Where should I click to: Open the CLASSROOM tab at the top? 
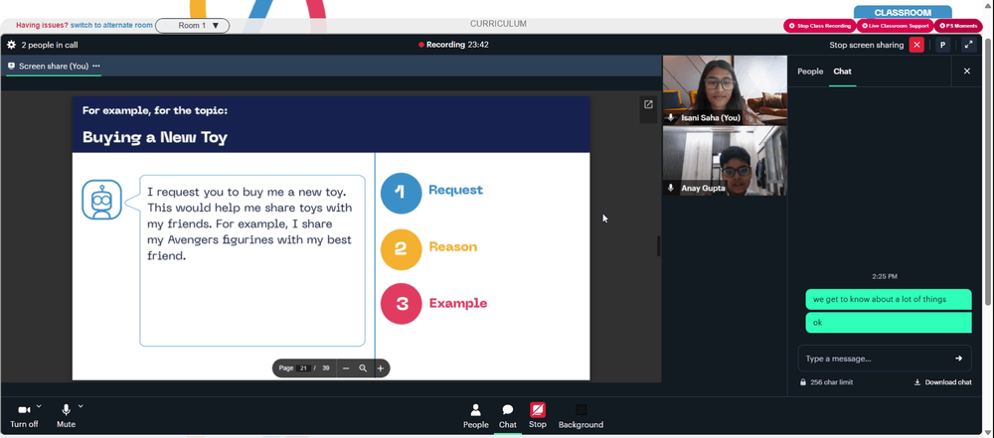[x=903, y=13]
